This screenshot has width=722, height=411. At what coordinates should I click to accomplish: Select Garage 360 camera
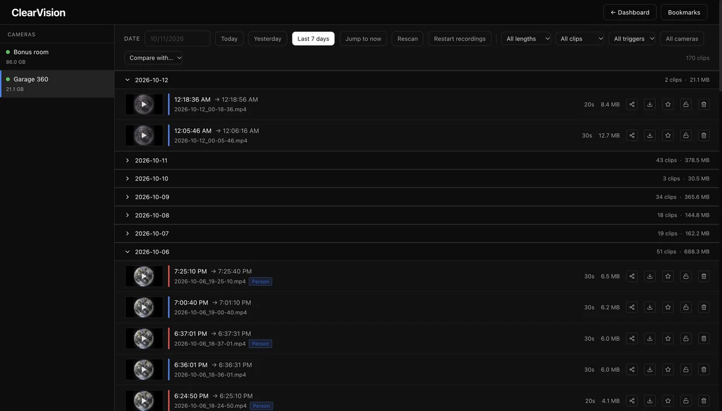57,84
